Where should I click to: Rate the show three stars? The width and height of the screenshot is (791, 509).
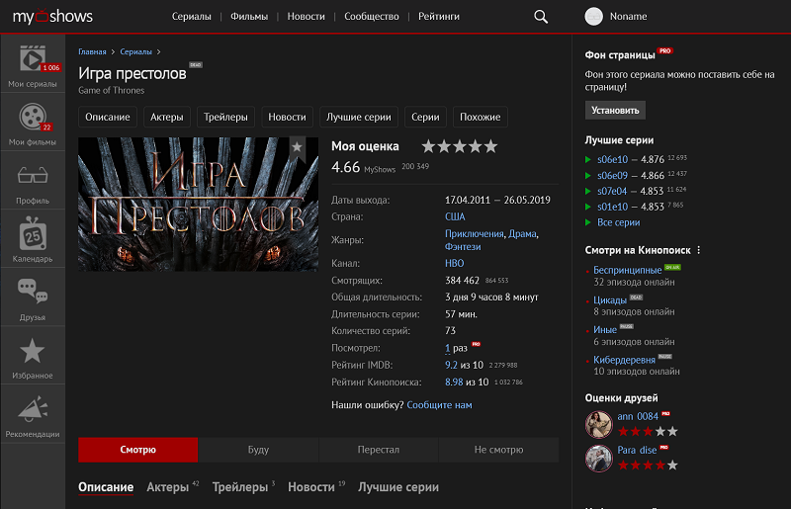pos(460,147)
